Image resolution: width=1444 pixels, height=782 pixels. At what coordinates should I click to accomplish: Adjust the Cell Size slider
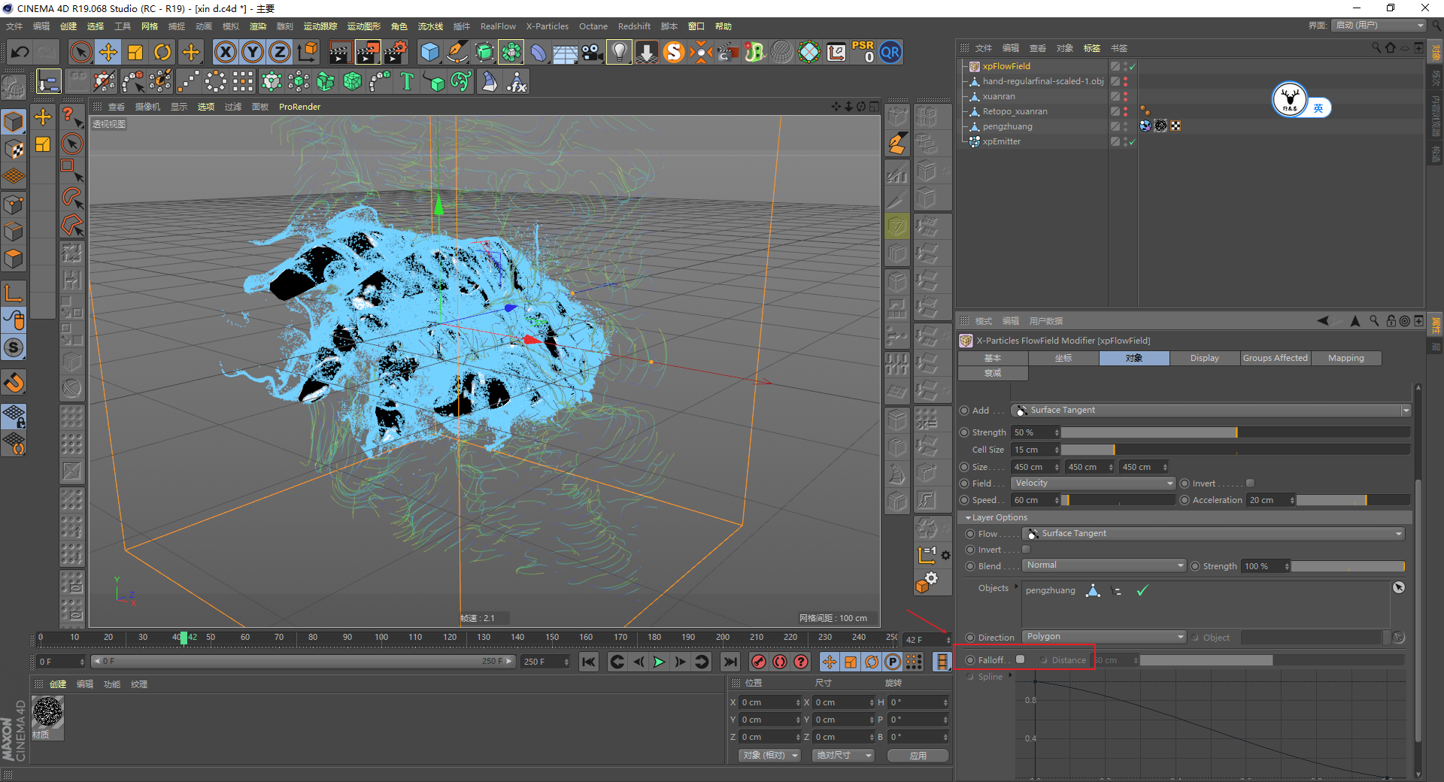coord(1236,450)
